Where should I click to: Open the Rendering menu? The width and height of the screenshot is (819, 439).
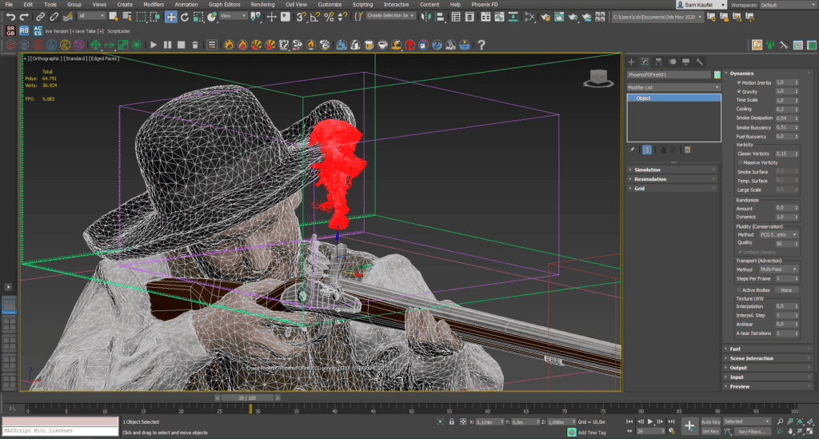262,4
